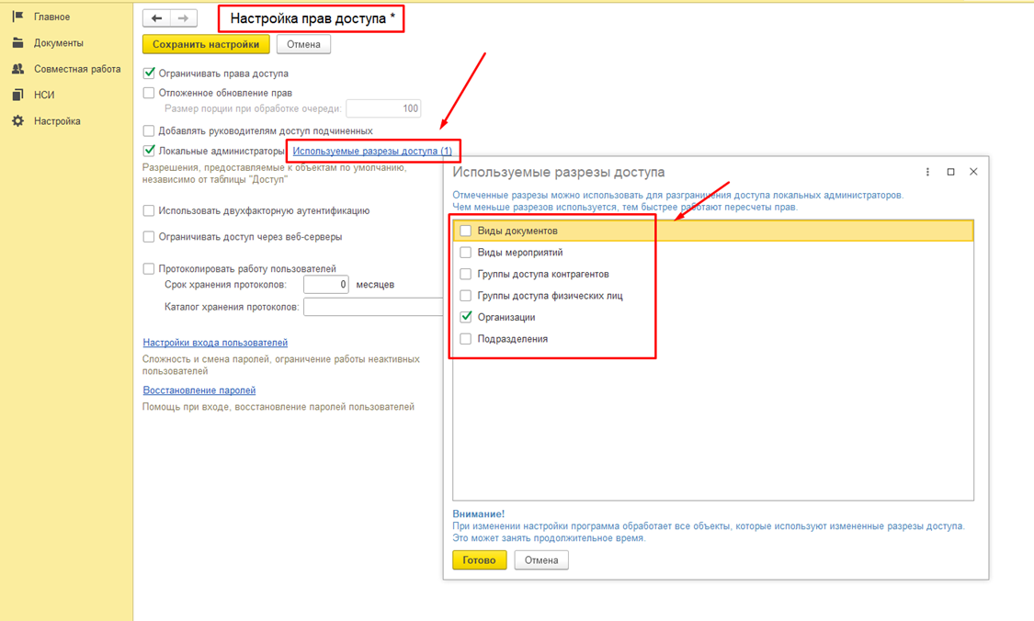This screenshot has height=621, width=1034.
Task: Uncheck the Организации checkbox
Action: [x=466, y=317]
